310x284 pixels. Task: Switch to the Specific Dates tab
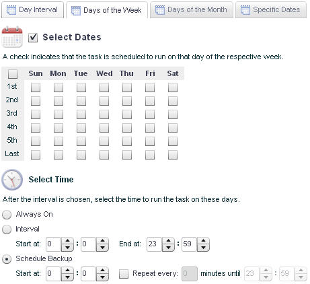[271, 10]
